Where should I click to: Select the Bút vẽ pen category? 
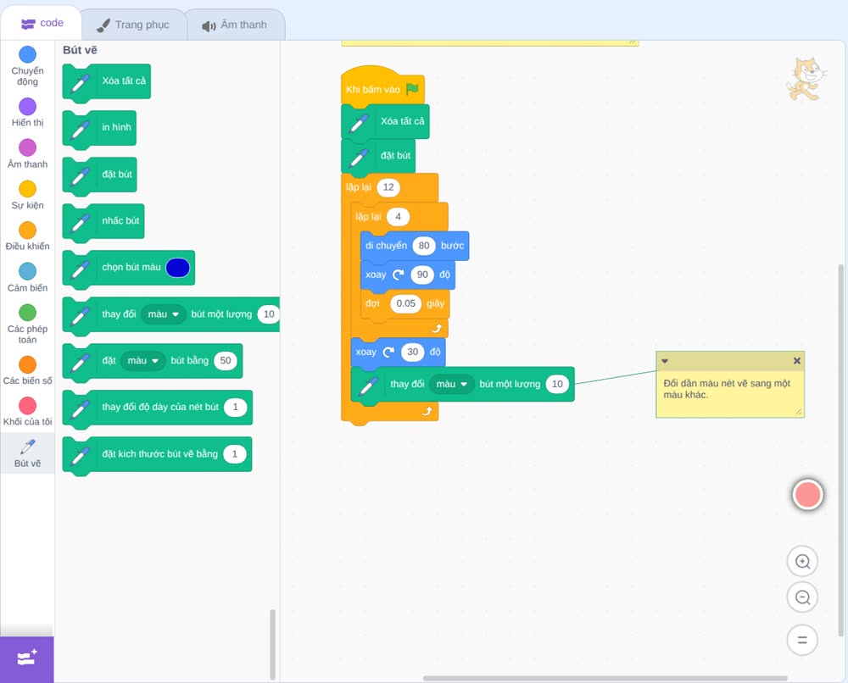tap(27, 453)
